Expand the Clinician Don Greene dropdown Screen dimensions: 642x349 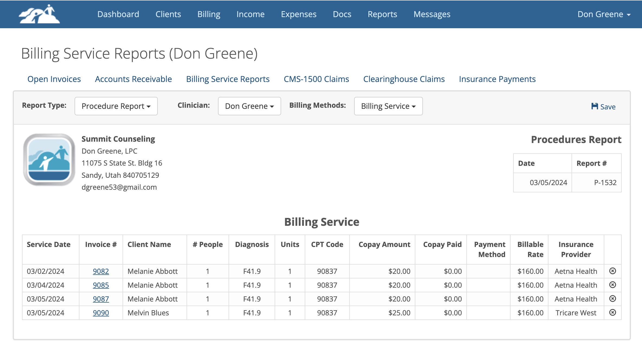point(249,106)
